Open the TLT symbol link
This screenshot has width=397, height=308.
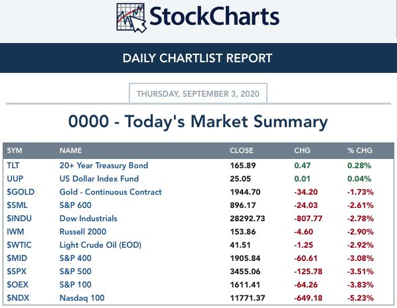[13, 166]
